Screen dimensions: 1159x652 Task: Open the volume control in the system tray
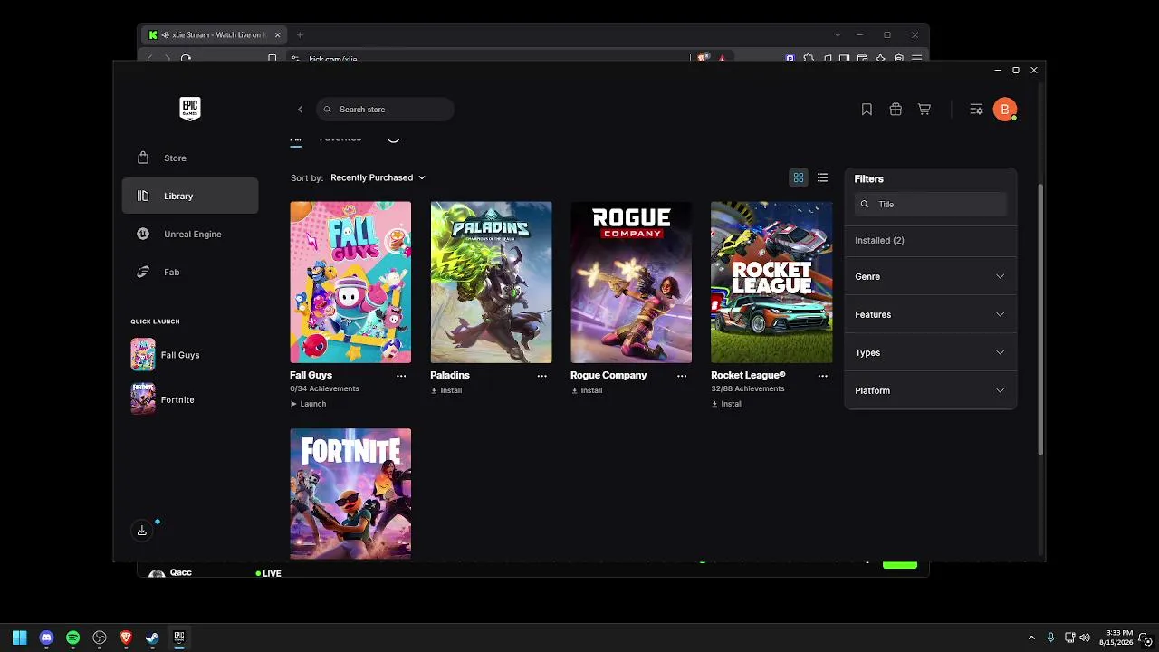click(1085, 638)
